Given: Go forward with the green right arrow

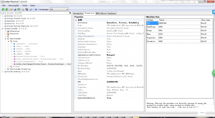Looking at the screenshot, I should pyautogui.click(x=7, y=9).
